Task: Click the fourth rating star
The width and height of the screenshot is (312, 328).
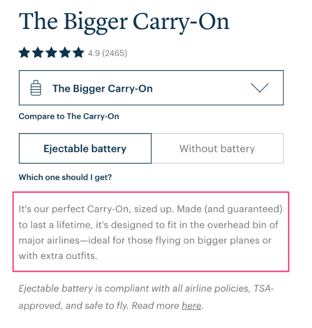Action: click(x=65, y=52)
